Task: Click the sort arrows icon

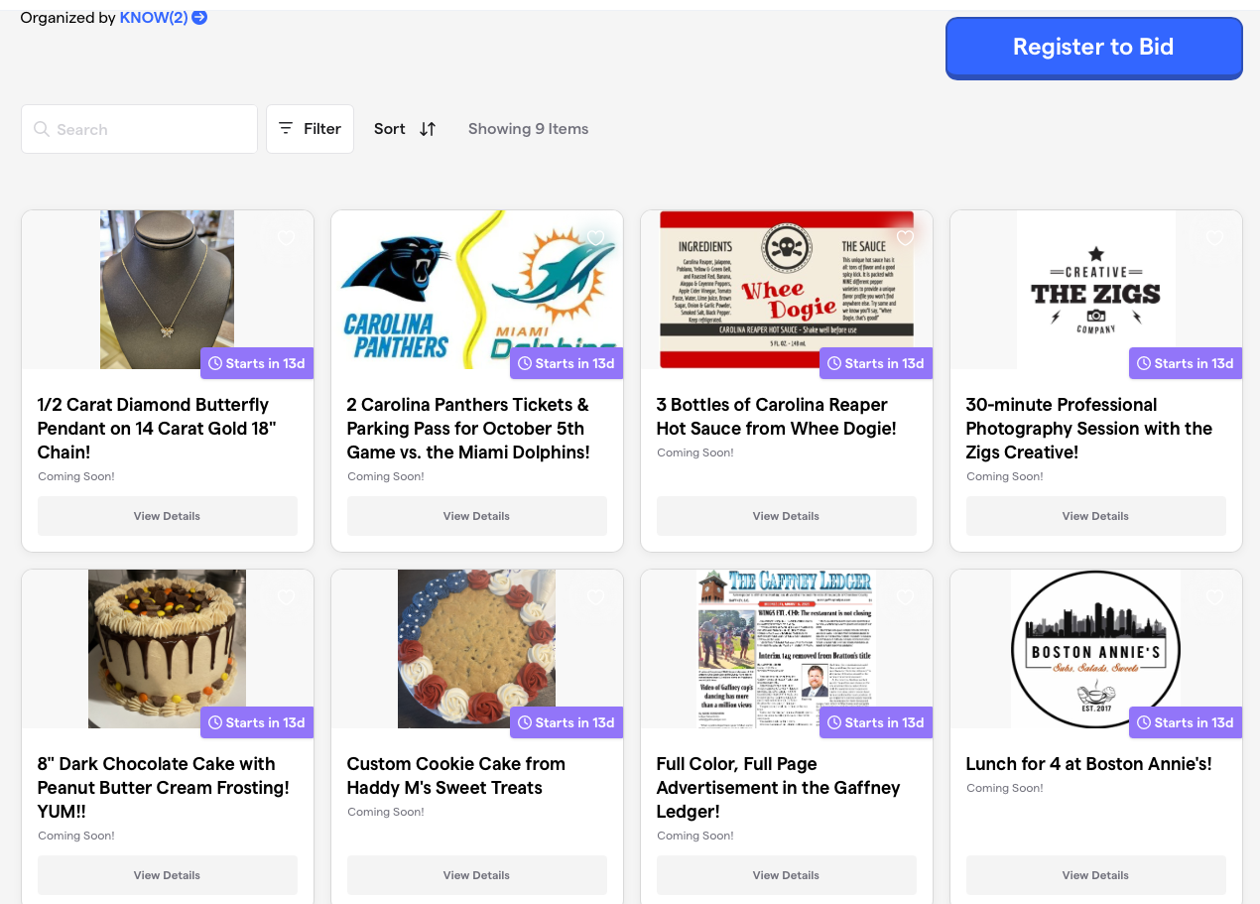Action: click(x=428, y=129)
